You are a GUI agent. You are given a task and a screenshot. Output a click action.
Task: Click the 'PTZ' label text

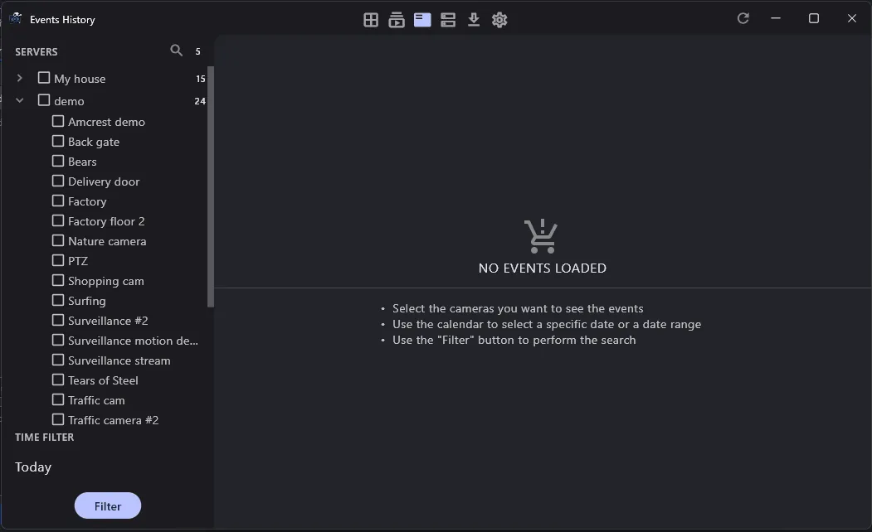tap(78, 261)
